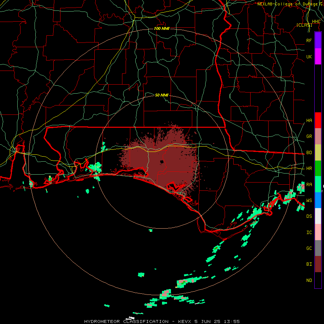The height and width of the screenshot is (324, 324).
Task: Click the RA legend label
Action: 309,185
